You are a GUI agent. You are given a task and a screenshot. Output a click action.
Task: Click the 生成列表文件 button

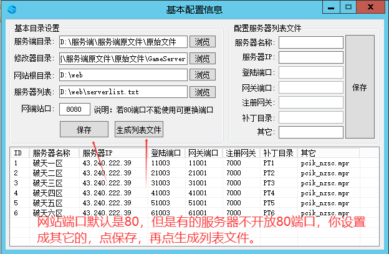(138, 130)
